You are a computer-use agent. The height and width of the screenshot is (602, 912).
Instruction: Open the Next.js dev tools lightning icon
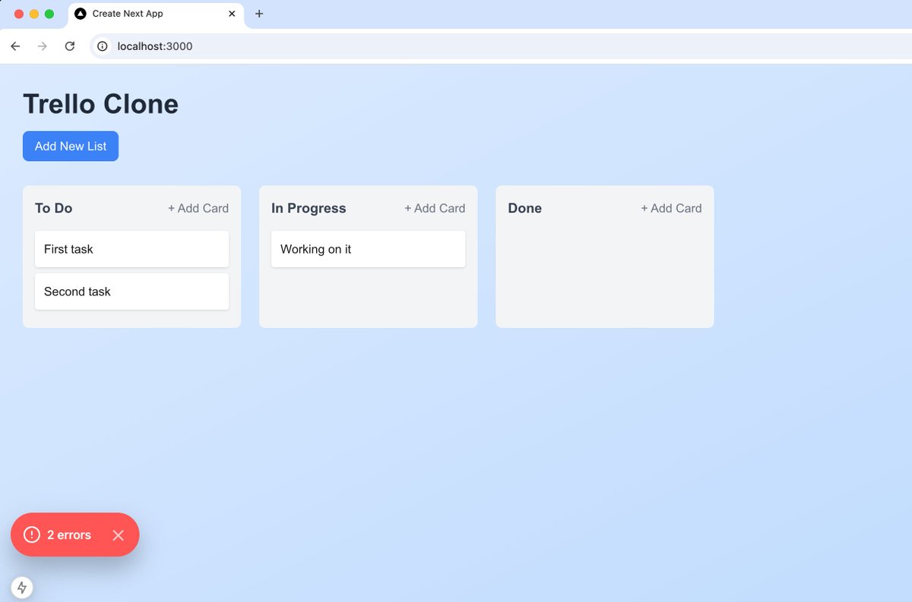point(22,588)
